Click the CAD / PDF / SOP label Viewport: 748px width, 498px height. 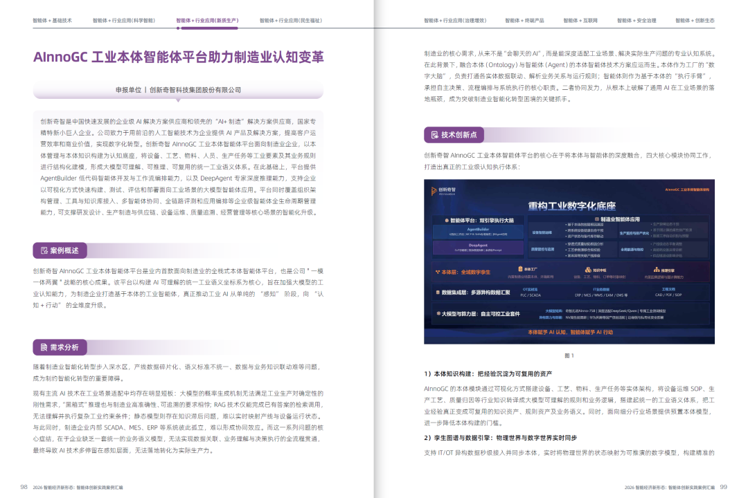pyautogui.click(x=668, y=295)
